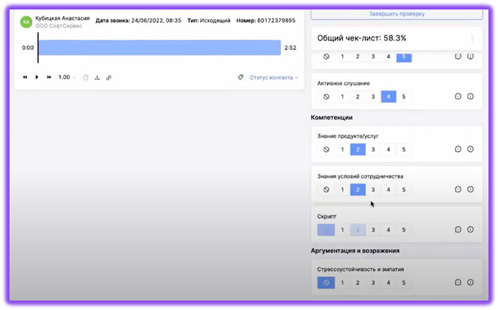Click the Кубицкая Анастасия name
This screenshot has height=310, width=498.
click(x=62, y=18)
